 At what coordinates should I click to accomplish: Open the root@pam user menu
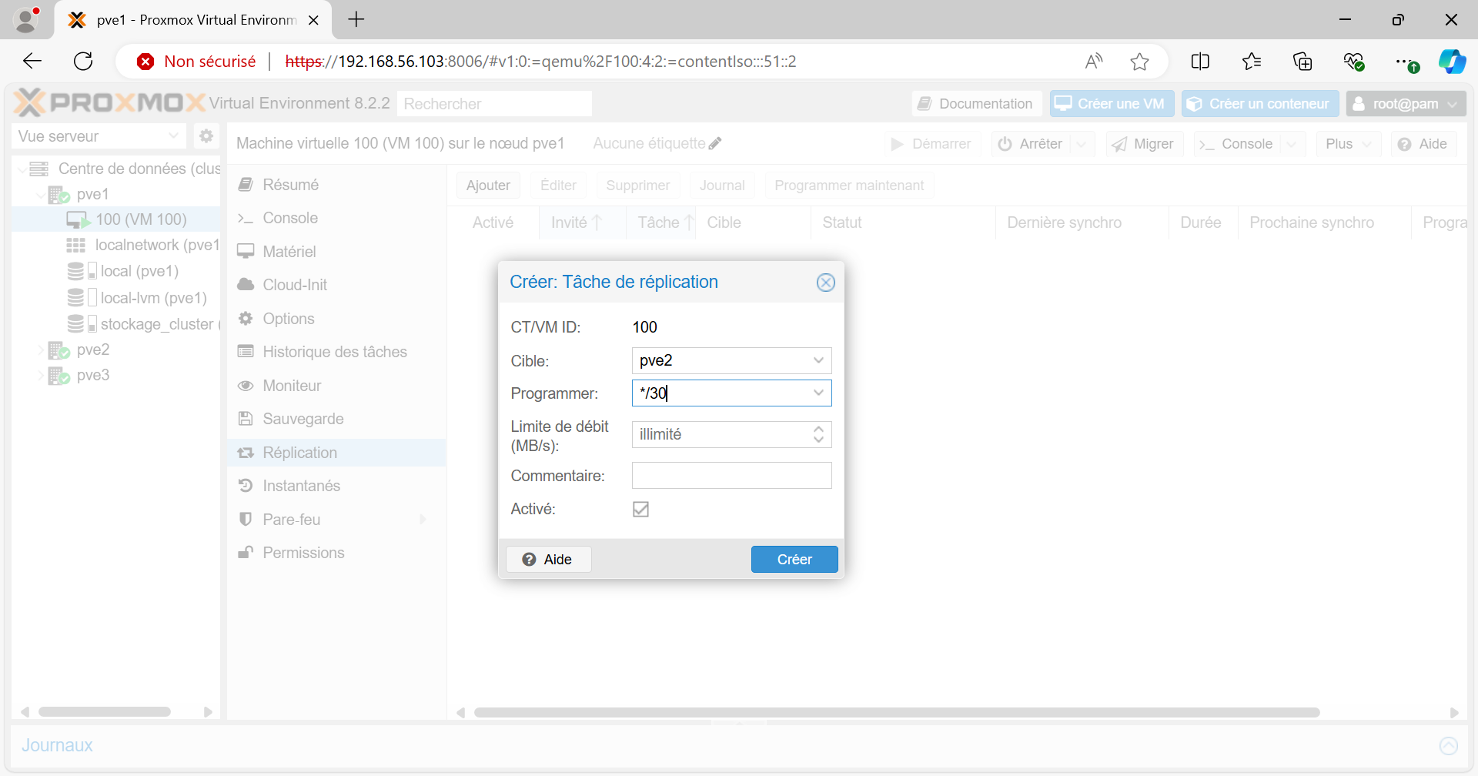[x=1406, y=104]
